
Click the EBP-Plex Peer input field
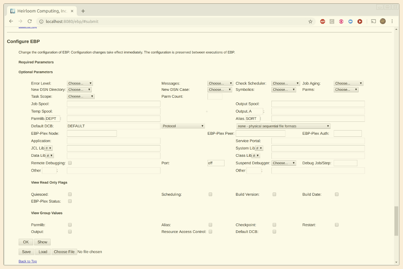coord(261,133)
